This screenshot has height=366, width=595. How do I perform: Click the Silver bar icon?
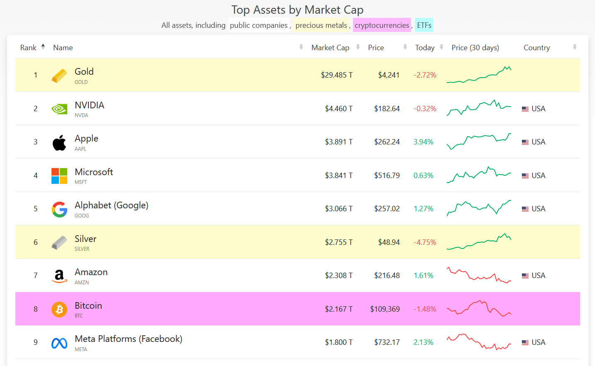59,243
